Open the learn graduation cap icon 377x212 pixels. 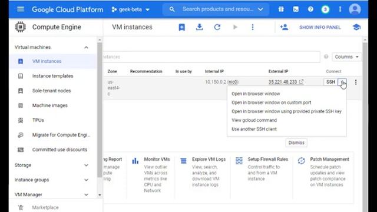click(x=356, y=27)
